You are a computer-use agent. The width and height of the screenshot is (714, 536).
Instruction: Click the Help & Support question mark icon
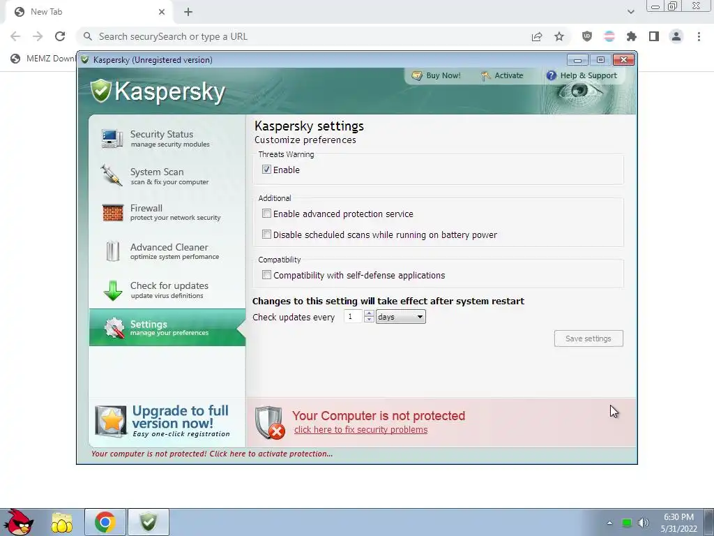point(551,75)
